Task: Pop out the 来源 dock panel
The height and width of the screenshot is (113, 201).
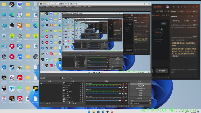Action: tap(84, 81)
